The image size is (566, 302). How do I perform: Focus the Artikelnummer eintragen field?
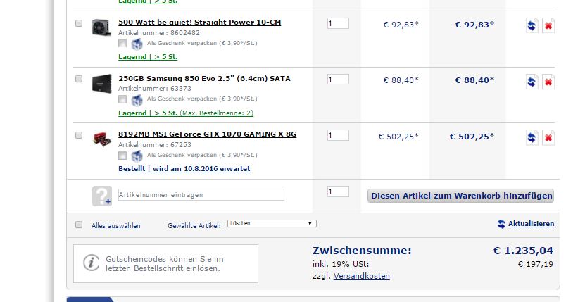pyautogui.click(x=201, y=195)
